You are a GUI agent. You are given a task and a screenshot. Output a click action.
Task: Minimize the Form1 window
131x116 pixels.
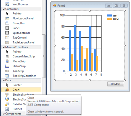[109, 6]
